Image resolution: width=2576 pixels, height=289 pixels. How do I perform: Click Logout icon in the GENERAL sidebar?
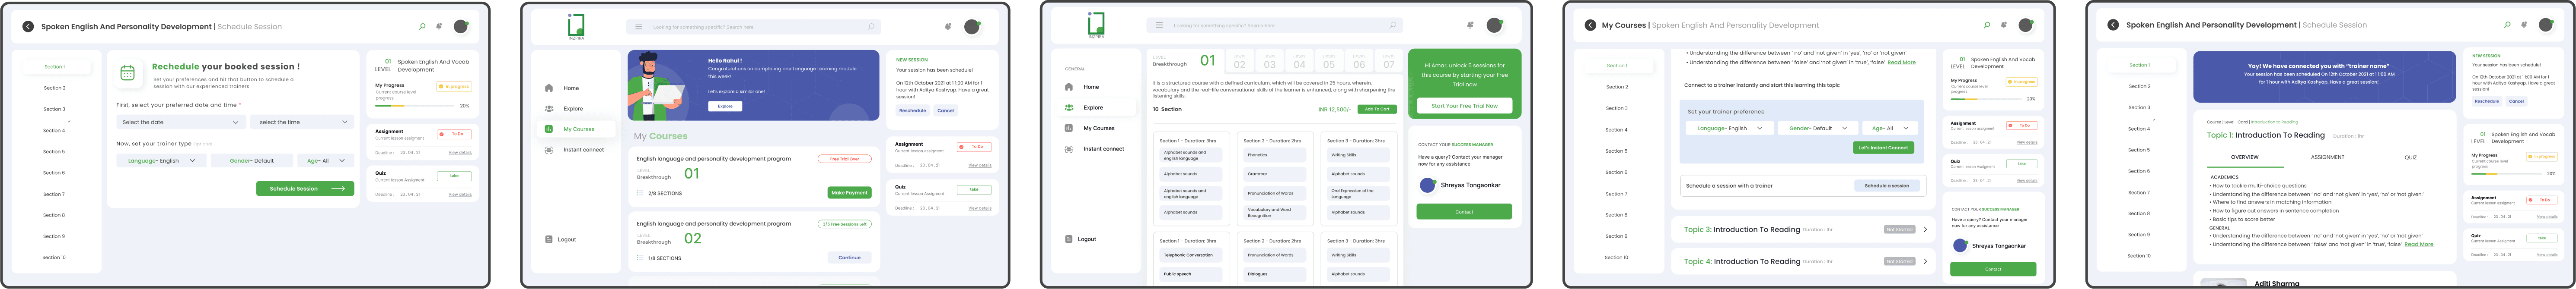pyautogui.click(x=1069, y=239)
